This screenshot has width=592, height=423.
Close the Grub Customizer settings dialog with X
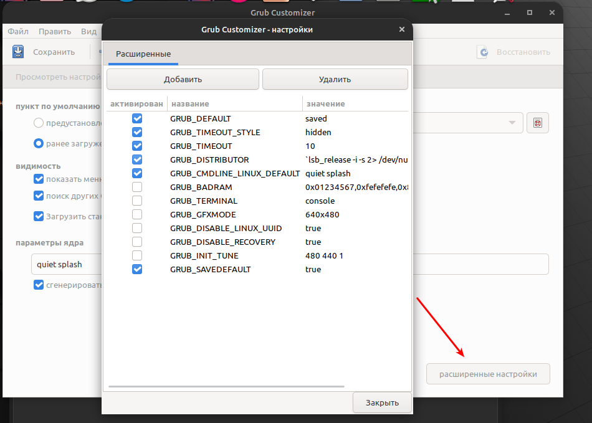[x=402, y=29]
